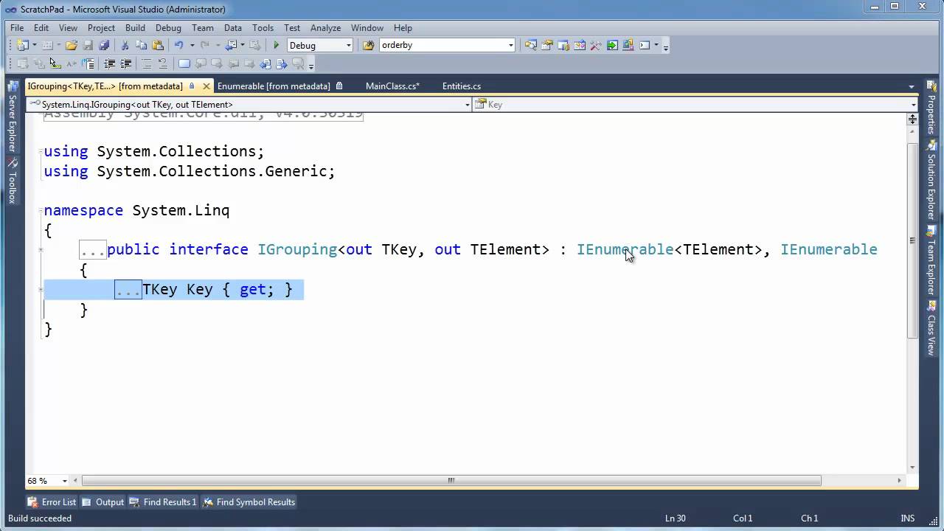The image size is (944, 531).
Task: Click the Add New Item icon
Action: 47,45
